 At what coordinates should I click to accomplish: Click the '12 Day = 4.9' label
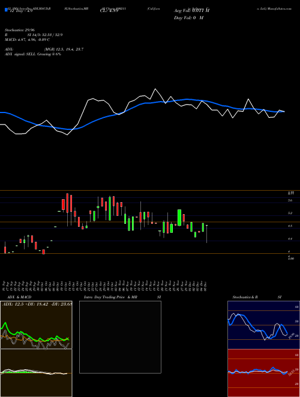pyautogui.click(x=20, y=11)
